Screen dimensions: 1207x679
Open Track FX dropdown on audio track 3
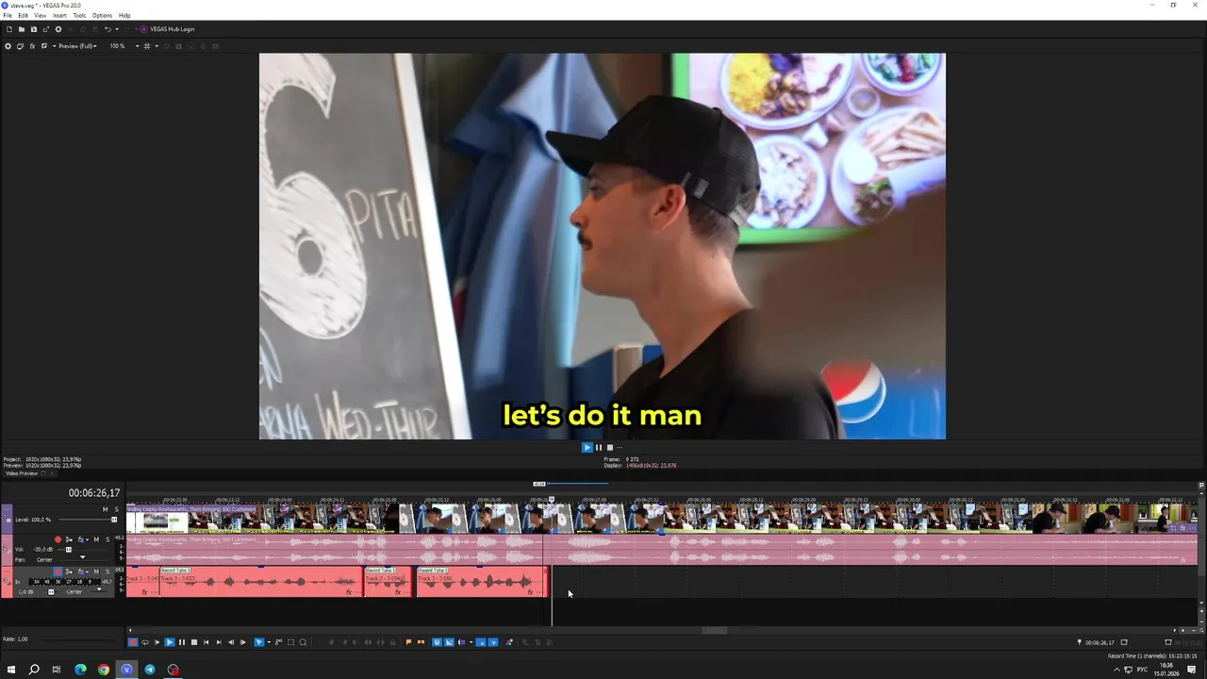pyautogui.click(x=87, y=571)
